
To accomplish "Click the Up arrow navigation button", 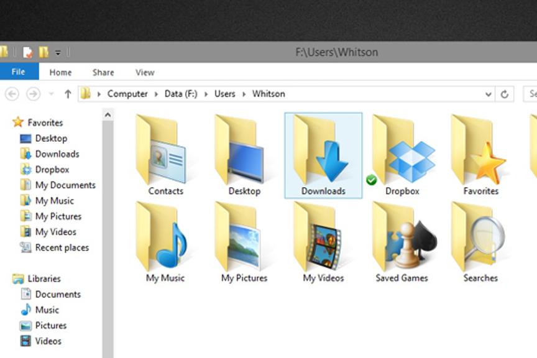I will (68, 94).
